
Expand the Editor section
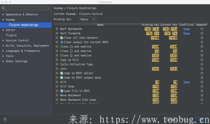pyautogui.click(x=3, y=30)
